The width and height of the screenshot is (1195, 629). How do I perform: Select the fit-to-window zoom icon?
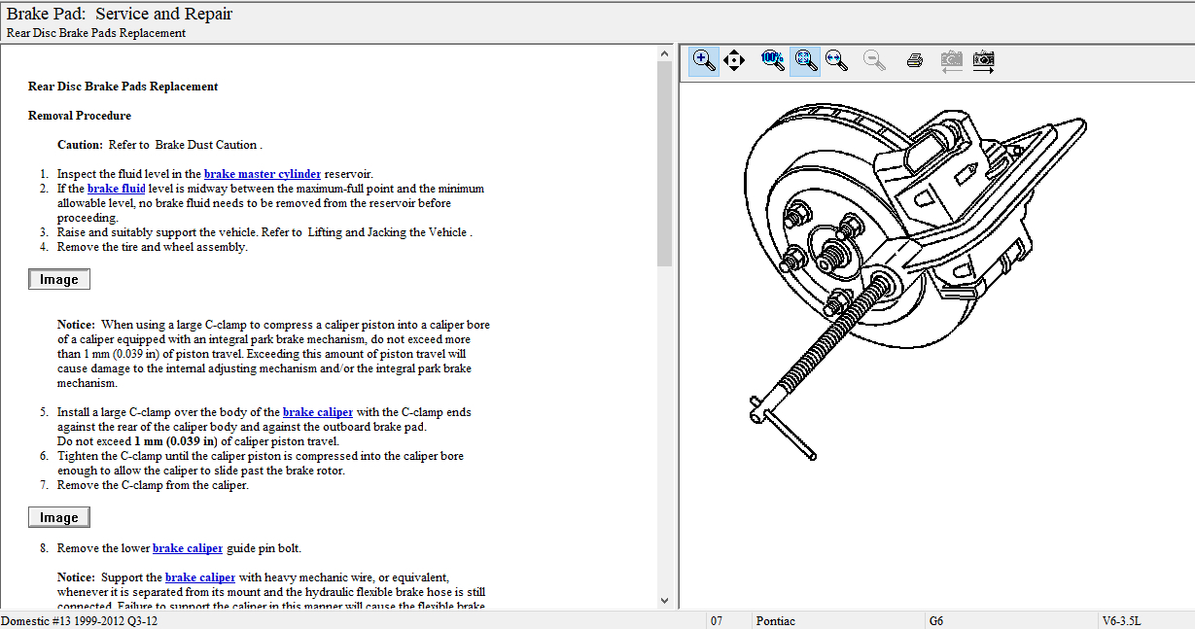click(804, 61)
